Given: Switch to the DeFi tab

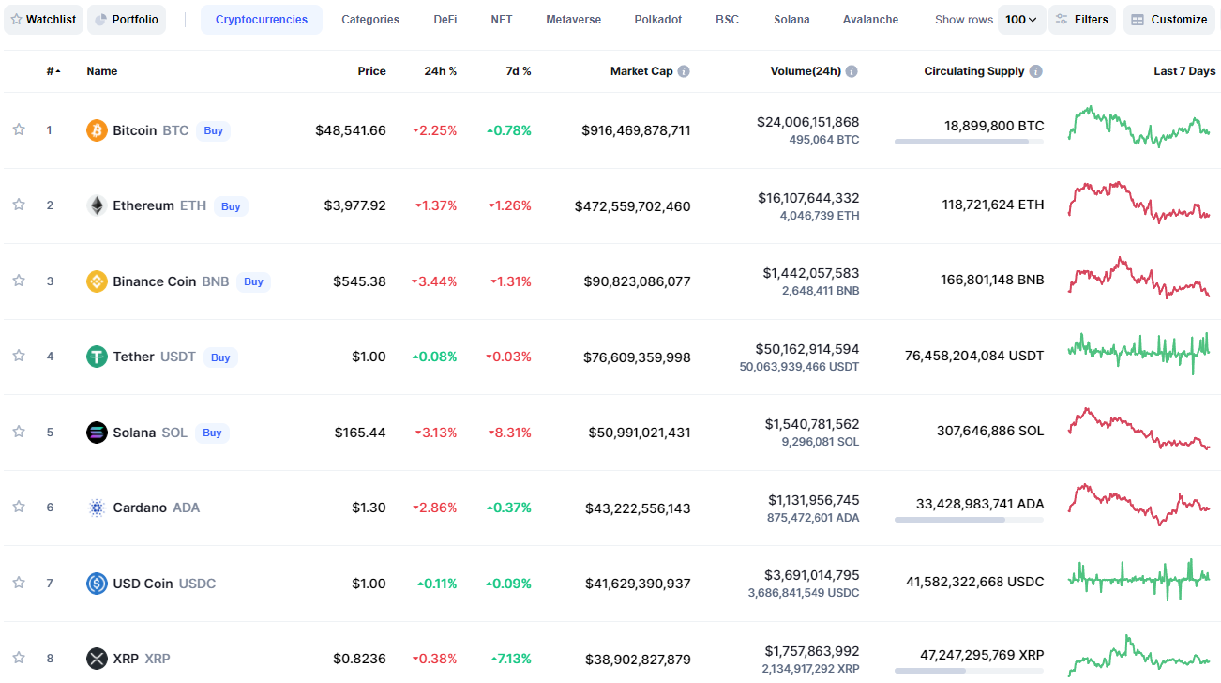Looking at the screenshot, I should click(x=445, y=20).
